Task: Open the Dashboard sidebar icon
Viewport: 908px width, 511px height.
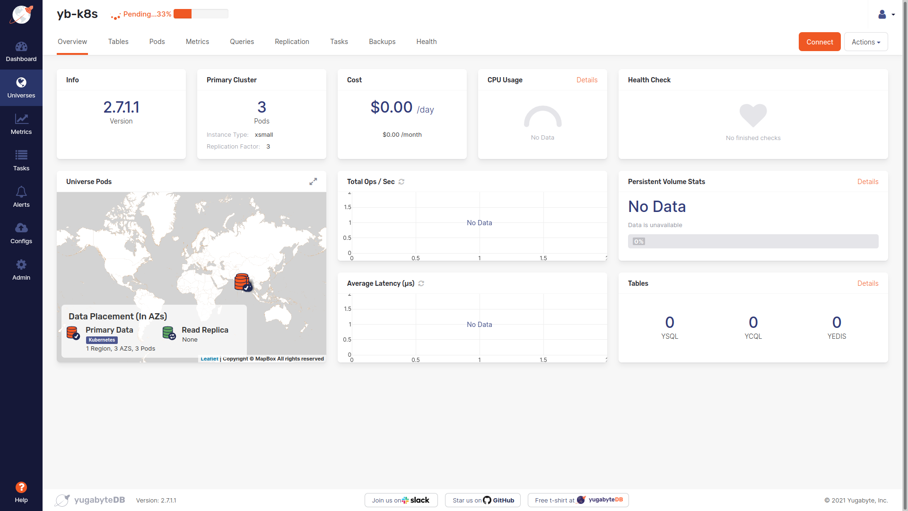Action: 21,47
